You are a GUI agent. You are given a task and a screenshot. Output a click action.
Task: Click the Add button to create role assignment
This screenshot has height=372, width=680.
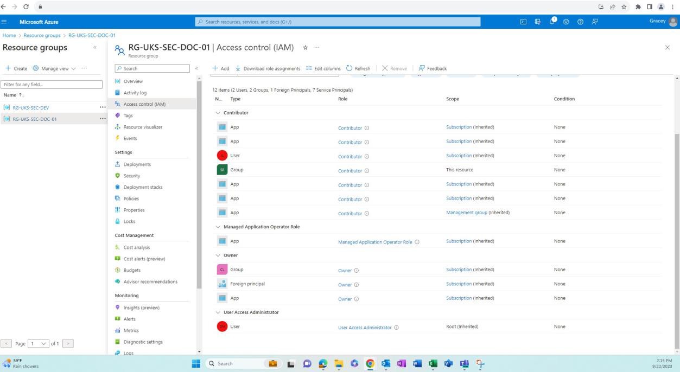pos(221,68)
